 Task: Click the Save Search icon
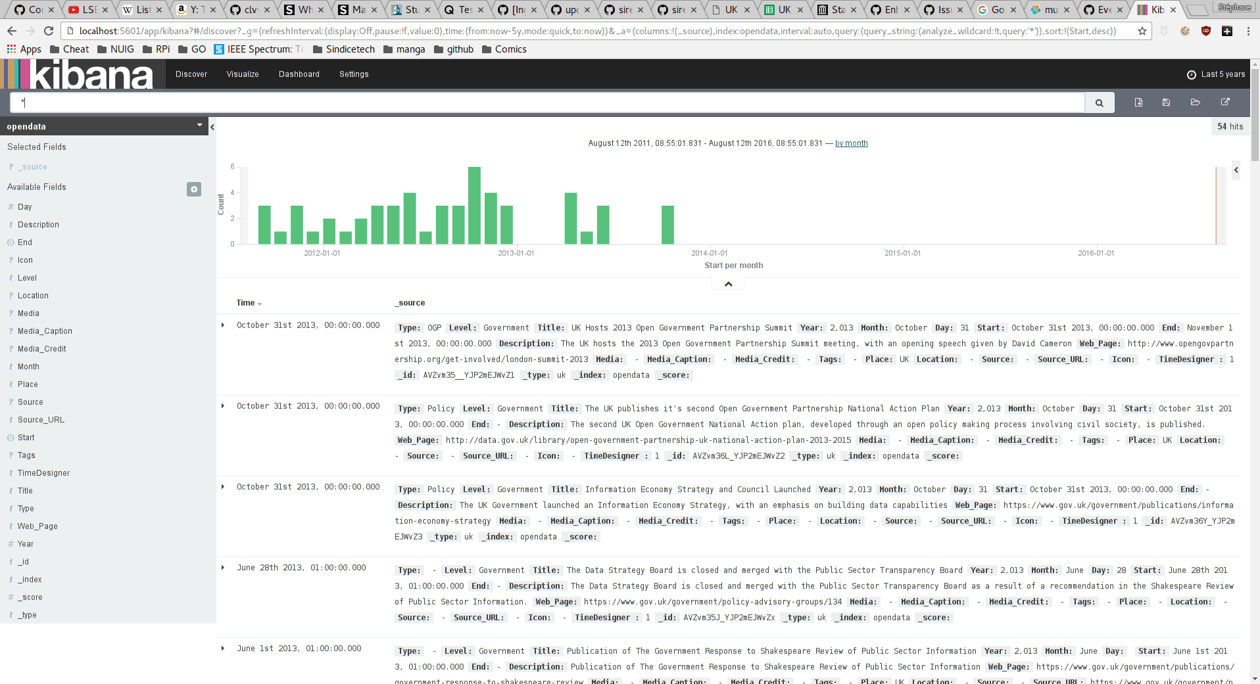click(x=1166, y=102)
